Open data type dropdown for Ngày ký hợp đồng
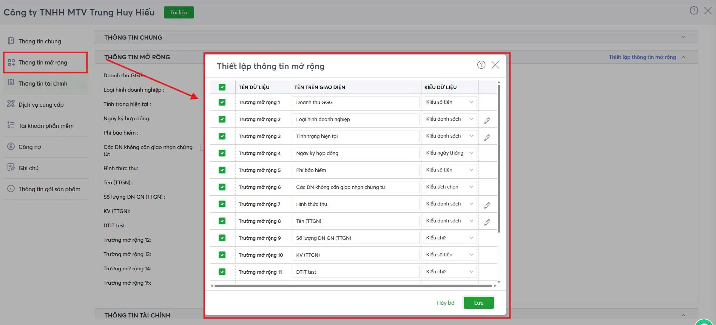Viewport: 716px width, 325px height. pos(450,153)
